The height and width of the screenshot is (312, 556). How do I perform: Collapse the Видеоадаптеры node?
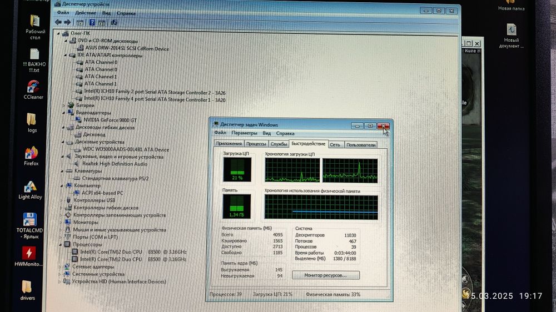(x=64, y=113)
